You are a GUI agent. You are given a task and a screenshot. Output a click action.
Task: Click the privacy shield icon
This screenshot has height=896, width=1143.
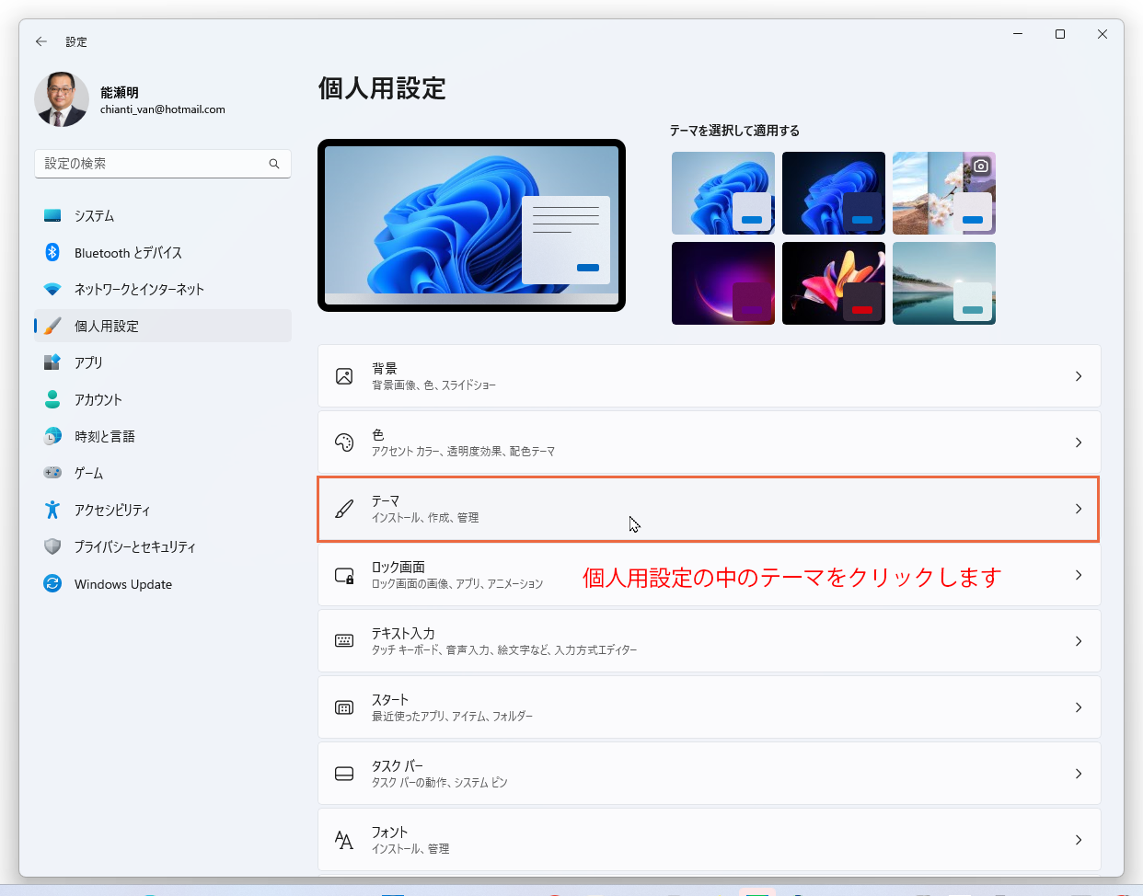tap(52, 546)
